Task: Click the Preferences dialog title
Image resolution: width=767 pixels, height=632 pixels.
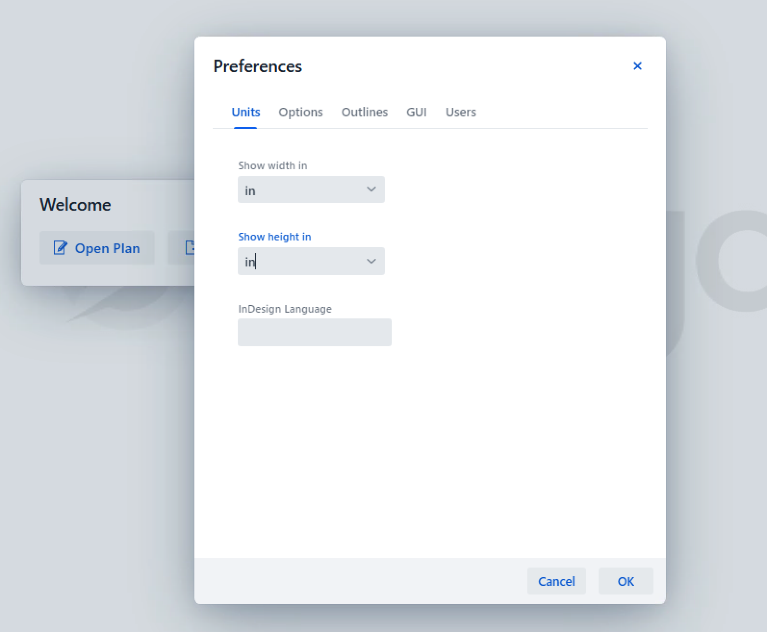Action: coord(257,66)
